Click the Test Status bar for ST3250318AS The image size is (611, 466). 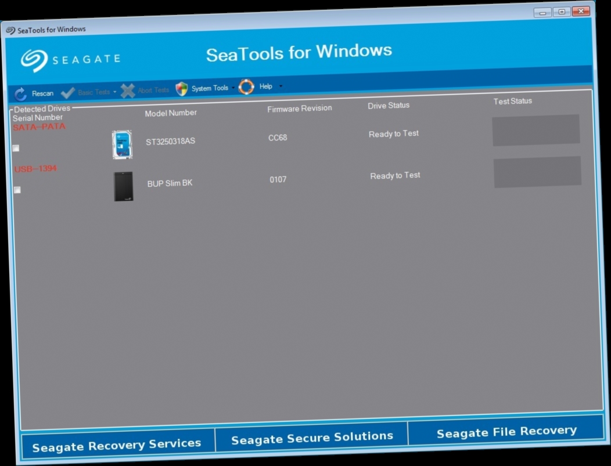tap(536, 130)
